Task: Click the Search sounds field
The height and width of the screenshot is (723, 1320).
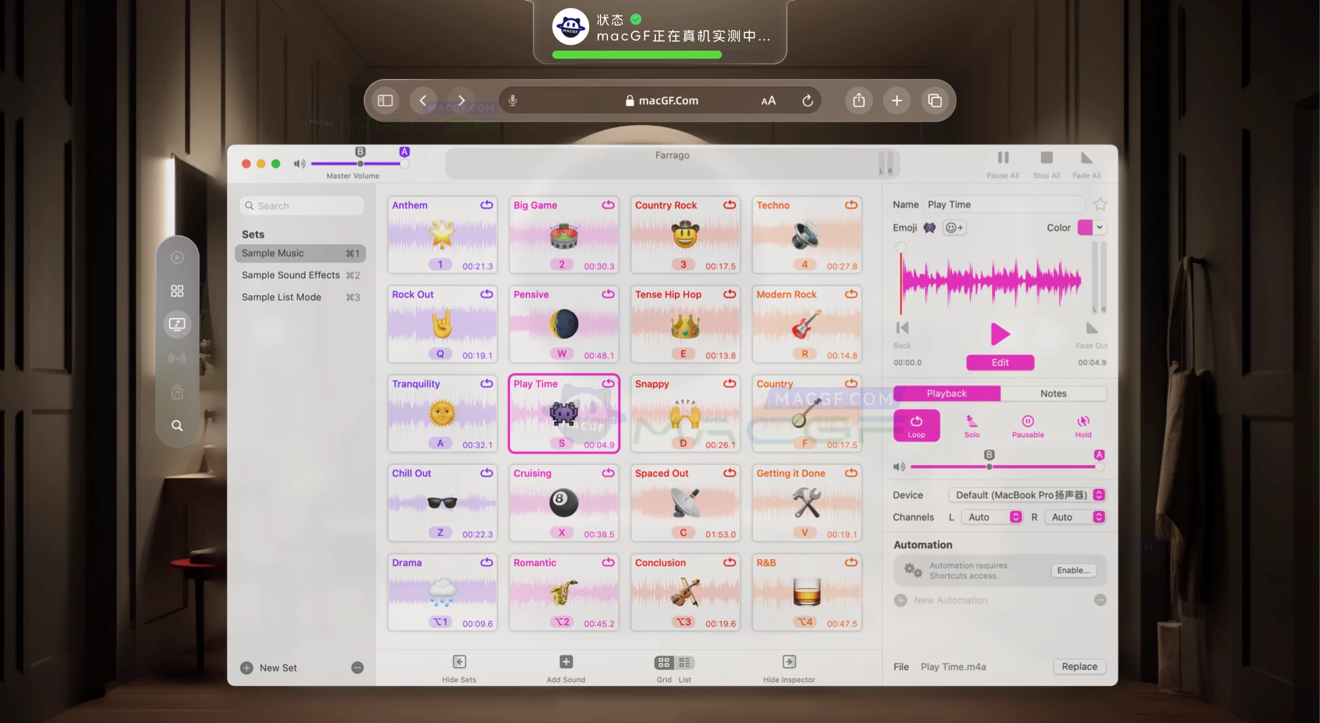Action: 302,206
